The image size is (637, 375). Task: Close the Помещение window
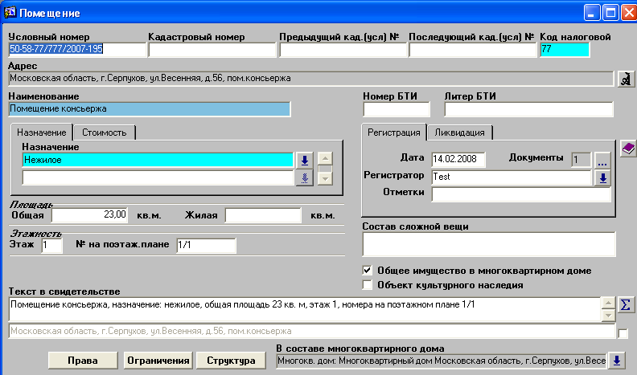[629, 13]
